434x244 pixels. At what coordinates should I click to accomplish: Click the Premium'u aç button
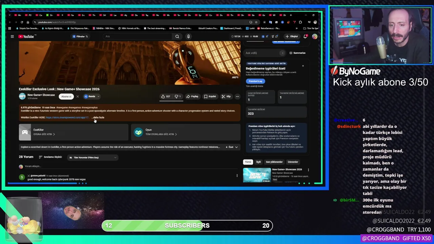255,81
